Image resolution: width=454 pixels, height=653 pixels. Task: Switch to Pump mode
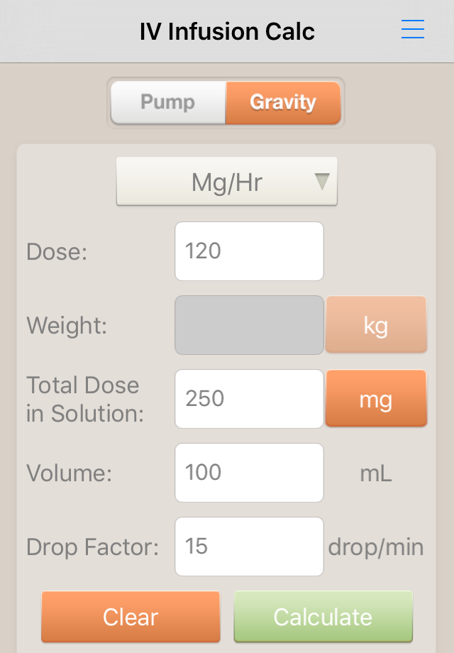coord(169,102)
